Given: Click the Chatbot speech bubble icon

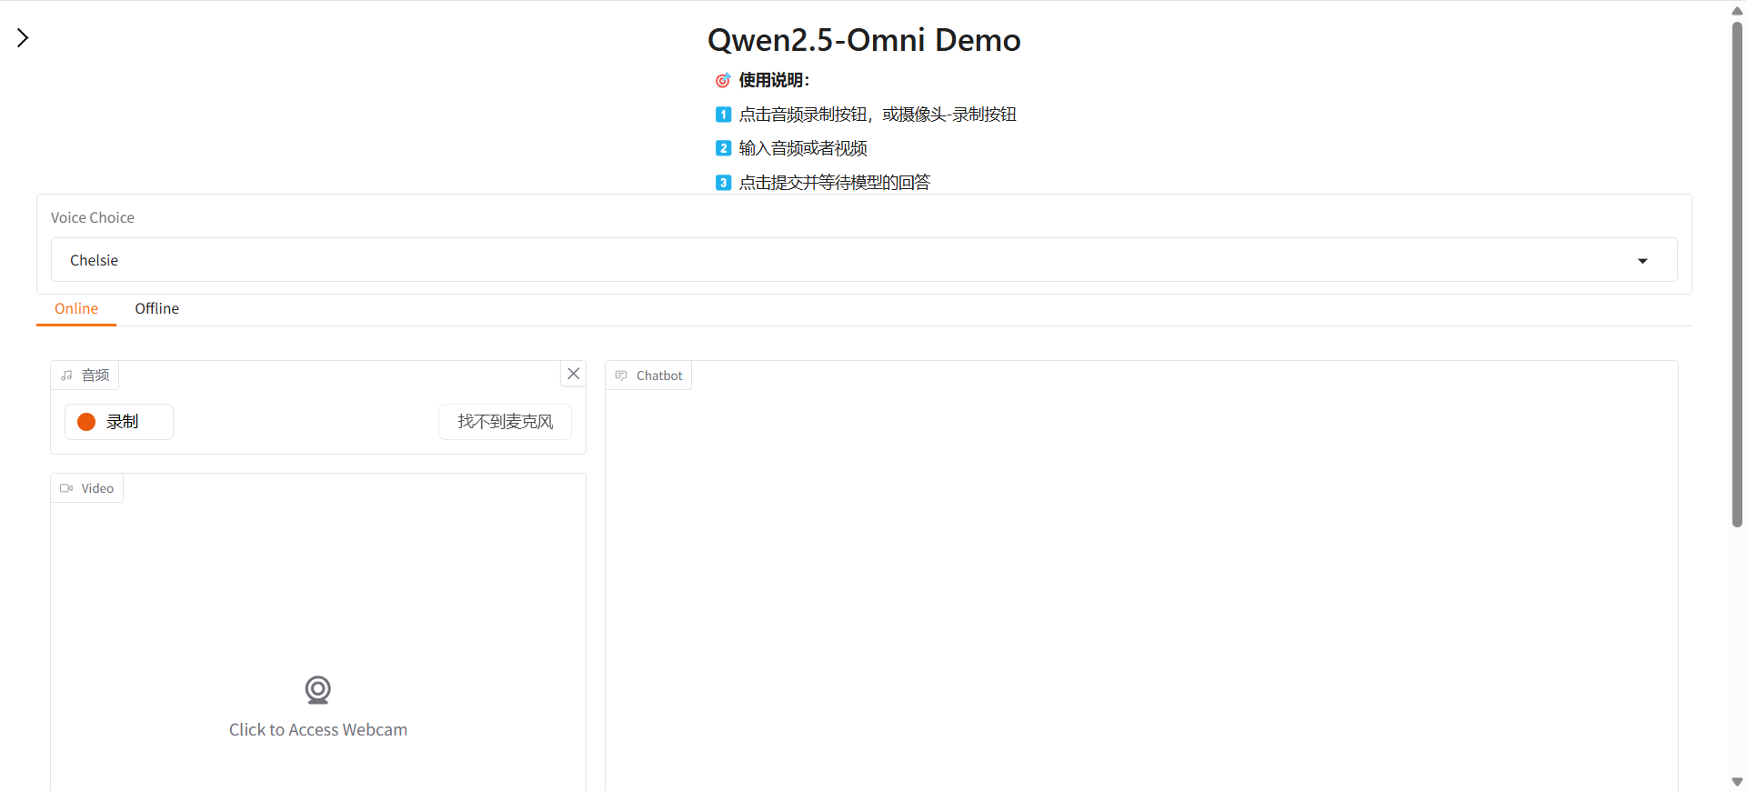Looking at the screenshot, I should 621,375.
